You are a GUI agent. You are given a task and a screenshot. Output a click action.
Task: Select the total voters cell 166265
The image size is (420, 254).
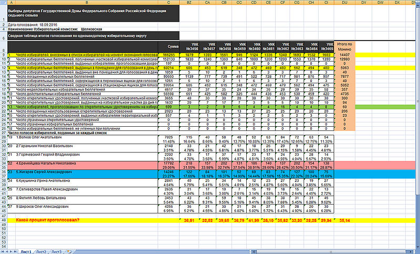coord(169,55)
